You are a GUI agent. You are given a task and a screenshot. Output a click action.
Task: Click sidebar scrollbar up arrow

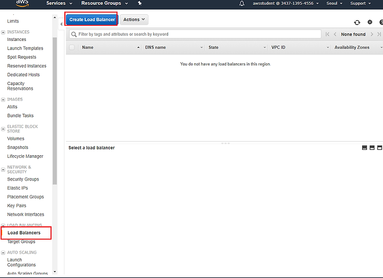(55, 18)
